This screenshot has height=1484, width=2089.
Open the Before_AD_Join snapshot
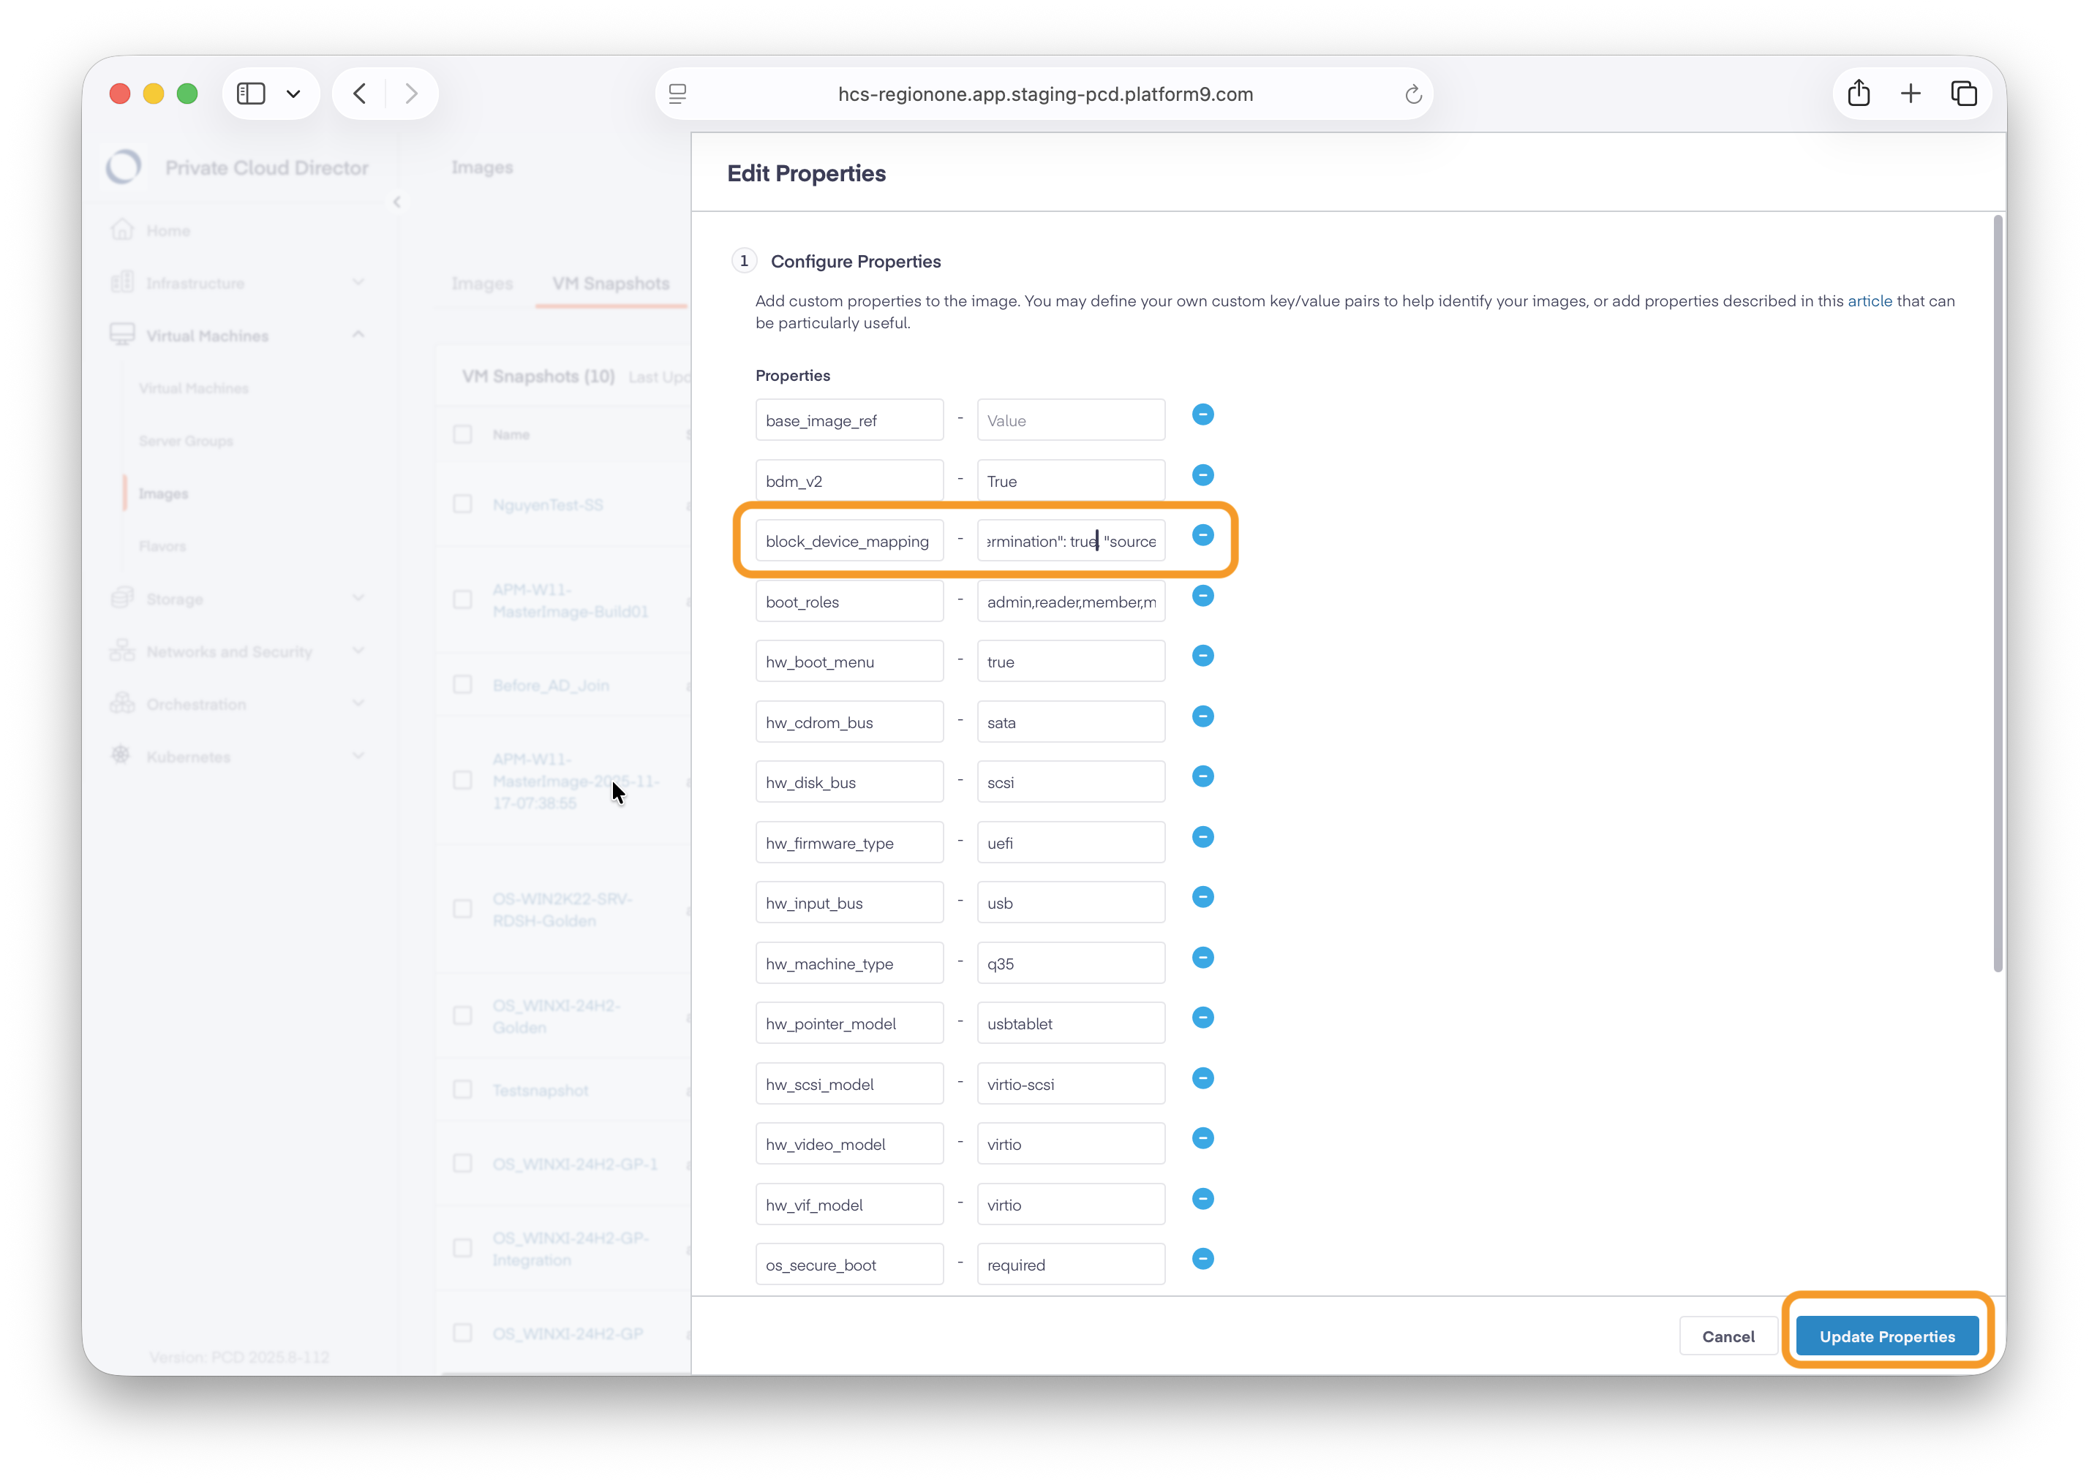tap(550, 686)
